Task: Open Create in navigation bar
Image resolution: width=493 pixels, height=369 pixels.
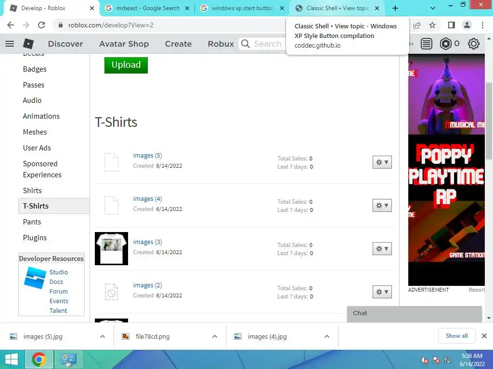Action: coord(178,44)
